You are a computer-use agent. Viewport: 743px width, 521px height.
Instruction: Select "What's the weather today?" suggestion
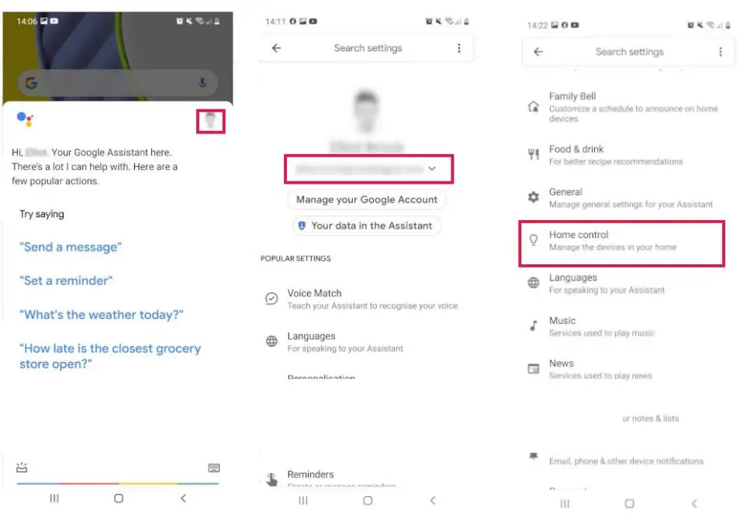tap(101, 315)
